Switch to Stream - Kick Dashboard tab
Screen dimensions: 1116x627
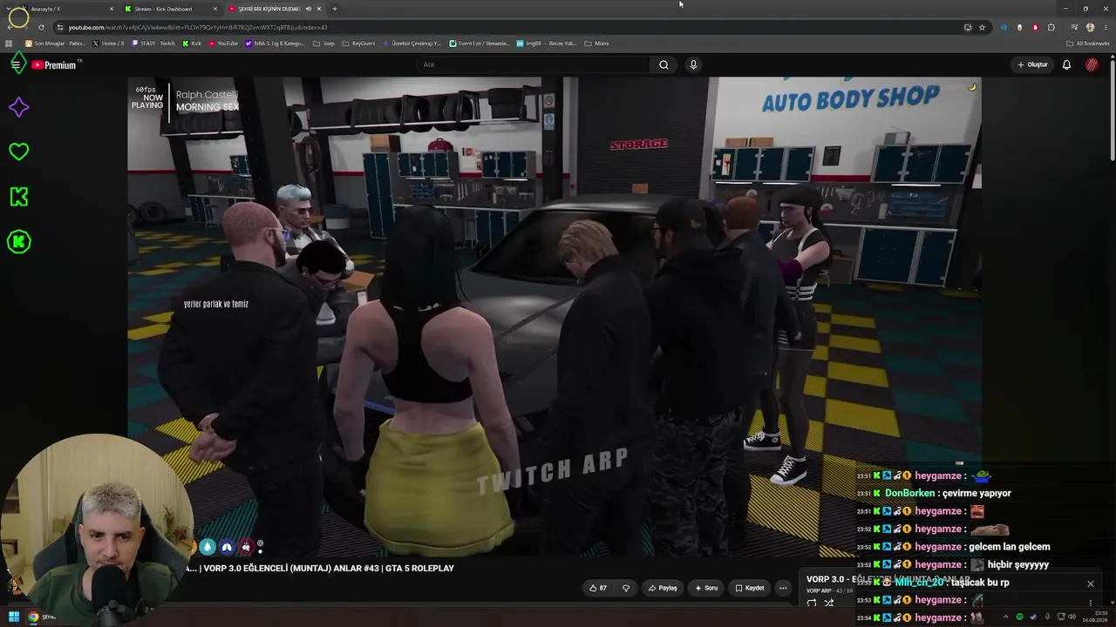point(171,9)
